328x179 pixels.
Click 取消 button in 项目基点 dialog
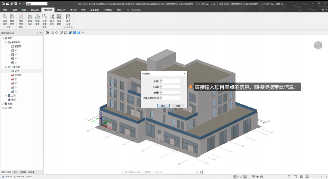(x=178, y=106)
